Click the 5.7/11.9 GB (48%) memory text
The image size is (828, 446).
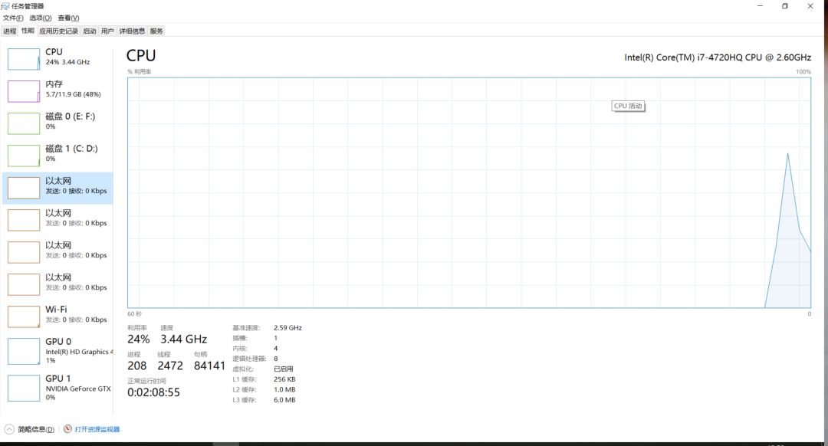(x=73, y=94)
